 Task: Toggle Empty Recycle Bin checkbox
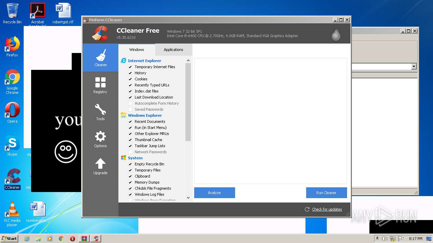[x=130, y=164]
